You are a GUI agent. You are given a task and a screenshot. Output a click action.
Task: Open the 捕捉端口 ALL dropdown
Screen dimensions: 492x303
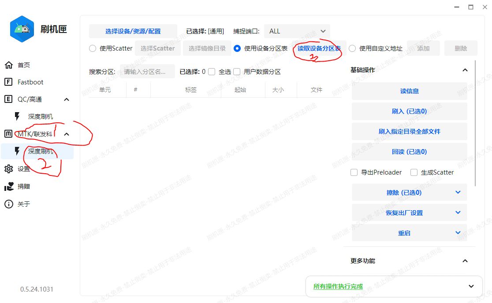[297, 31]
